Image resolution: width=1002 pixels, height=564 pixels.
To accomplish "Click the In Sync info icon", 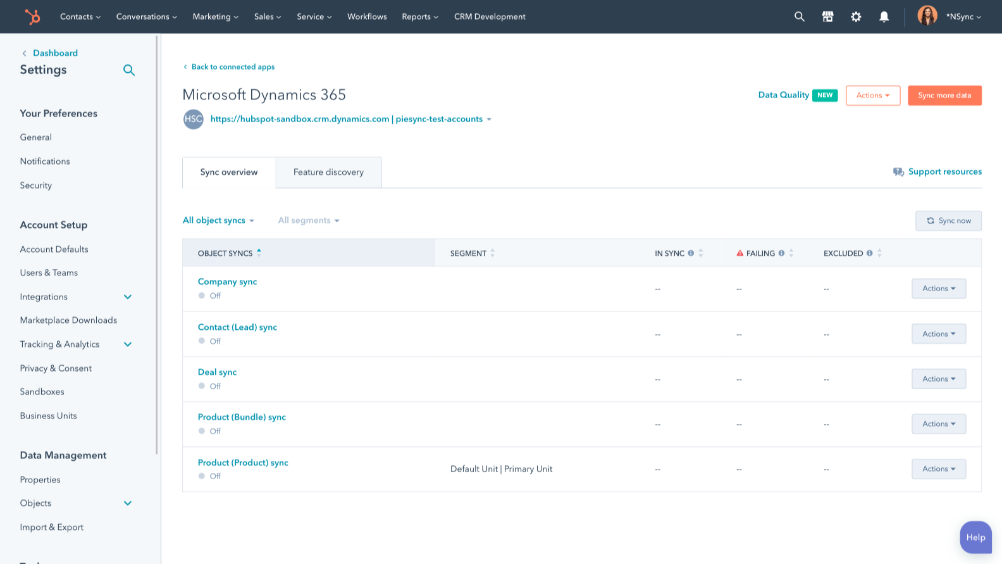I will pyautogui.click(x=691, y=253).
